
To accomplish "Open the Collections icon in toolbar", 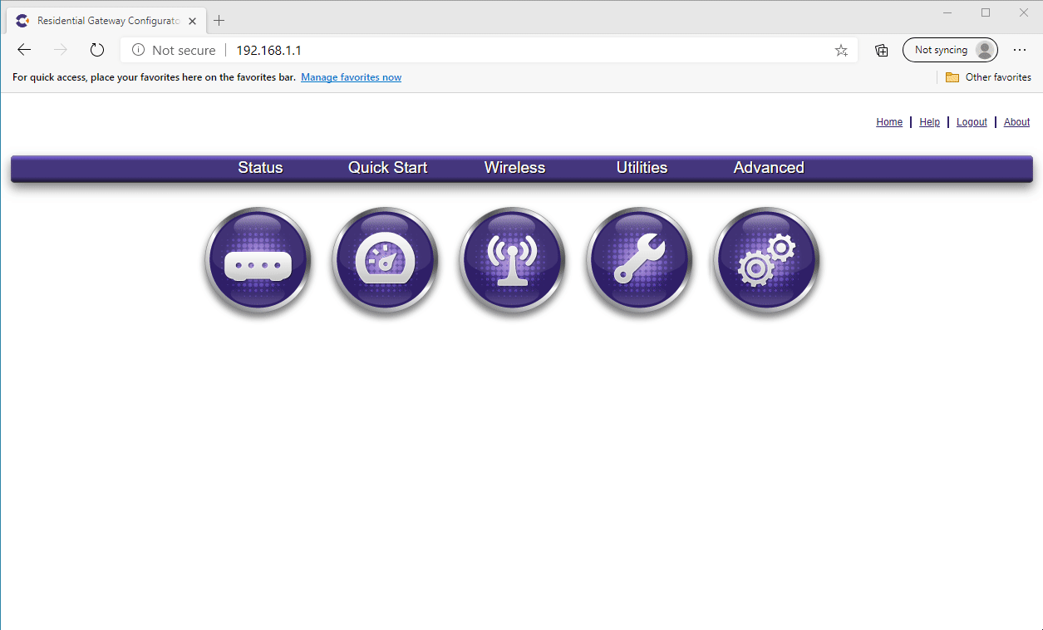I will (882, 51).
